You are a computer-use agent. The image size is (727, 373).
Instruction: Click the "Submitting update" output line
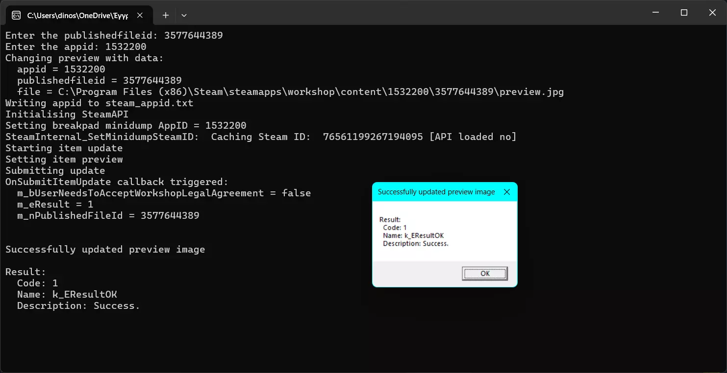(x=55, y=170)
